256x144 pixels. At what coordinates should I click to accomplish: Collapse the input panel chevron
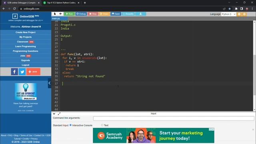pyautogui.click(x=54, y=114)
